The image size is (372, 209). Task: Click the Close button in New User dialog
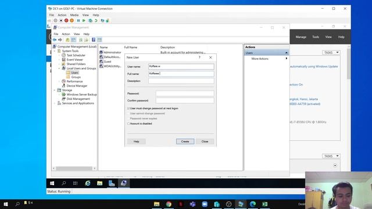point(205,142)
